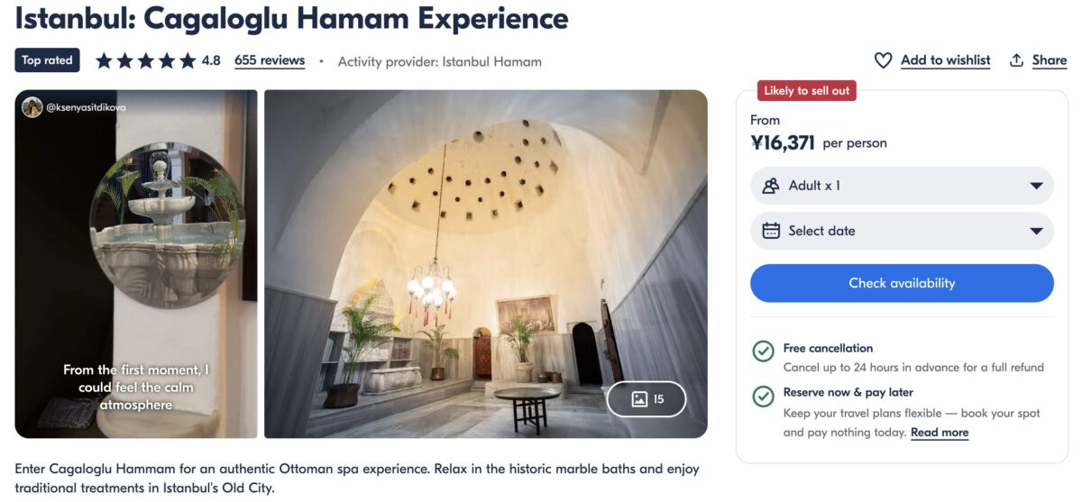Click the Share link text
Screen dimensions: 1082x502
click(x=1050, y=60)
